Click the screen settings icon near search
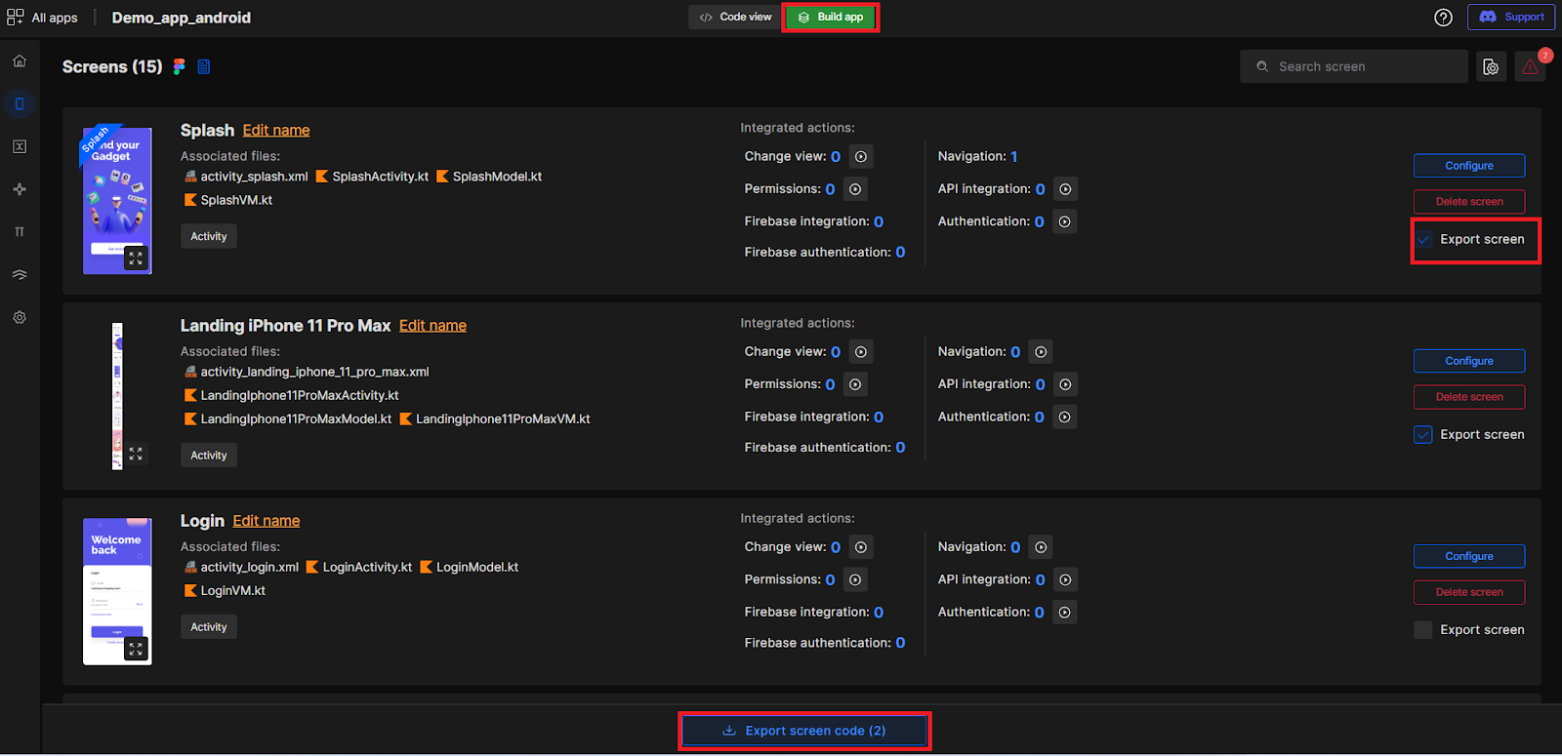 [1491, 66]
